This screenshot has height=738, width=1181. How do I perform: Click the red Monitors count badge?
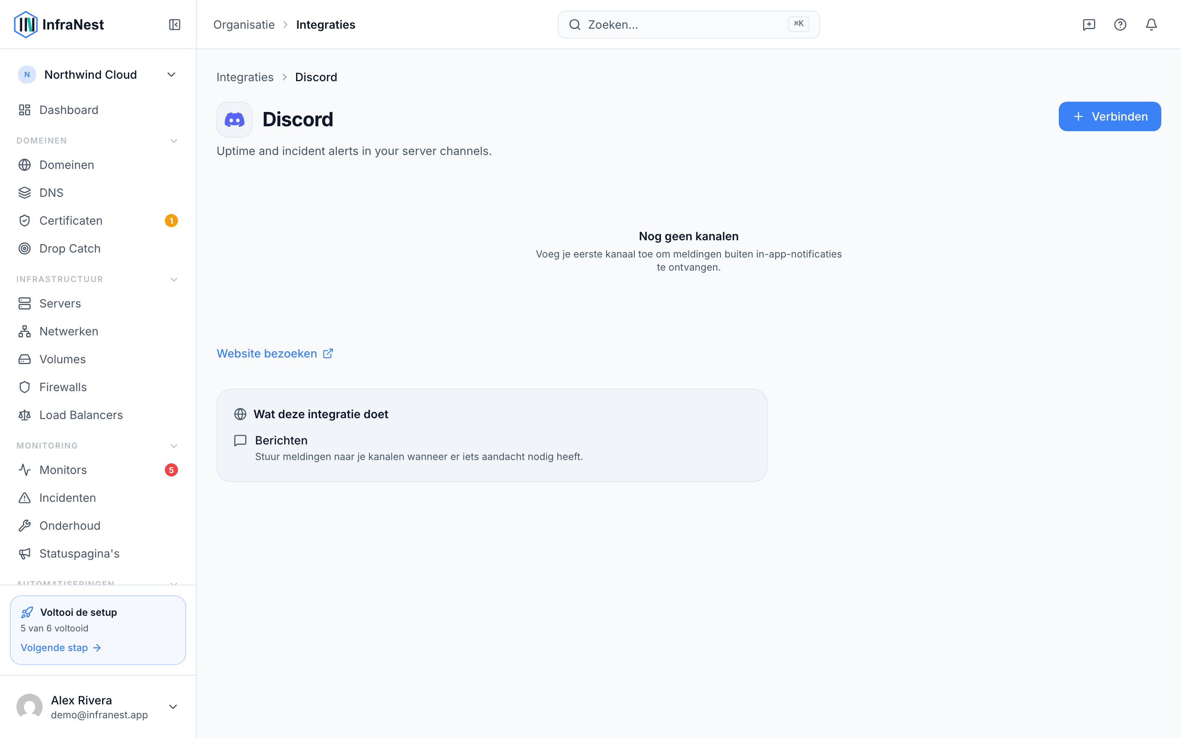click(x=171, y=470)
